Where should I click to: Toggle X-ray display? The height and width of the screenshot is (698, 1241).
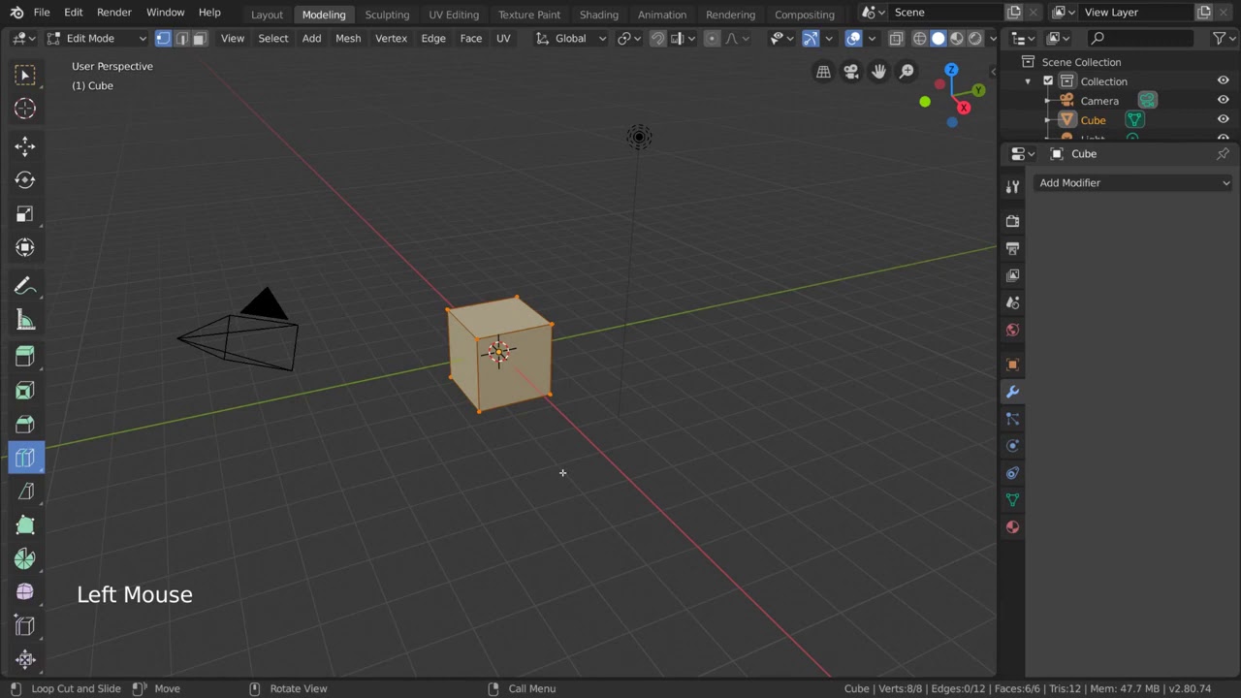(896, 39)
